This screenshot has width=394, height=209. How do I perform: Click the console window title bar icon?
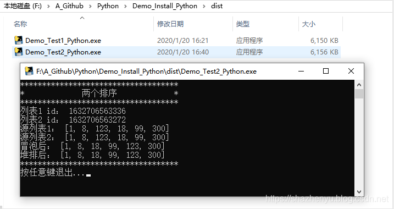pyautogui.click(x=29, y=71)
